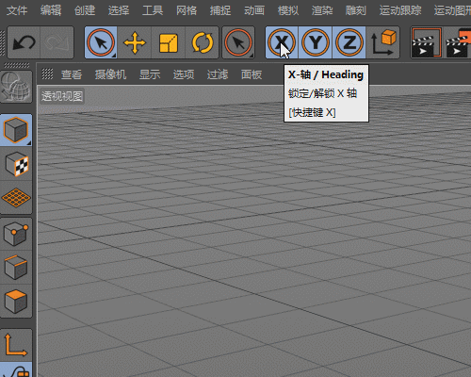The height and width of the screenshot is (377, 471).
Task: Click the render view clapperboard icon
Action: [427, 42]
